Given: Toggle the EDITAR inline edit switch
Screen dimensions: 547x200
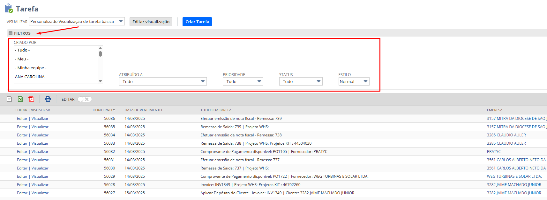Looking at the screenshot, I should (x=85, y=99).
